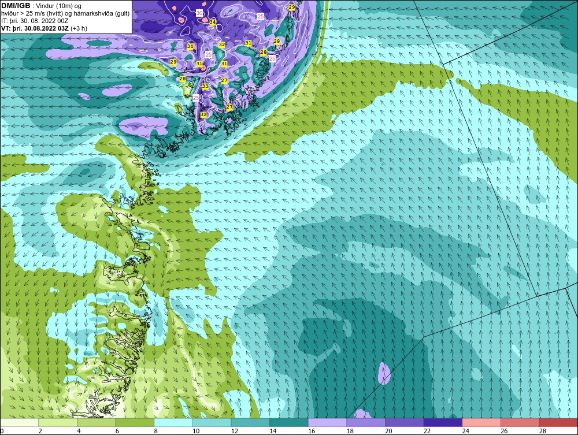Select the 4–6 m/s green legend swatch
578x435 pixels.
tap(96, 422)
